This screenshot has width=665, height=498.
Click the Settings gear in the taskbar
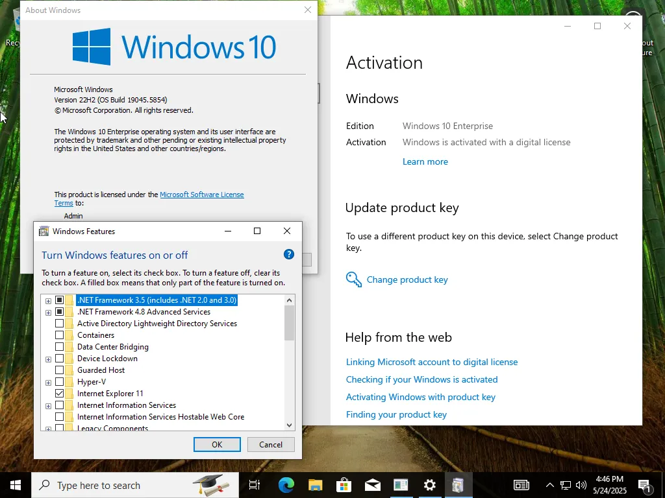[x=430, y=485]
